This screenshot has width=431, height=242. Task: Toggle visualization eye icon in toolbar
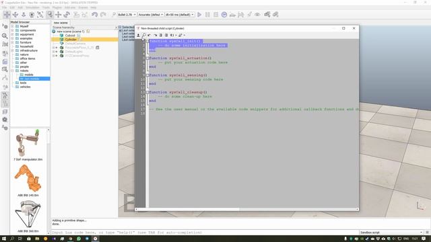(x=257, y=15)
